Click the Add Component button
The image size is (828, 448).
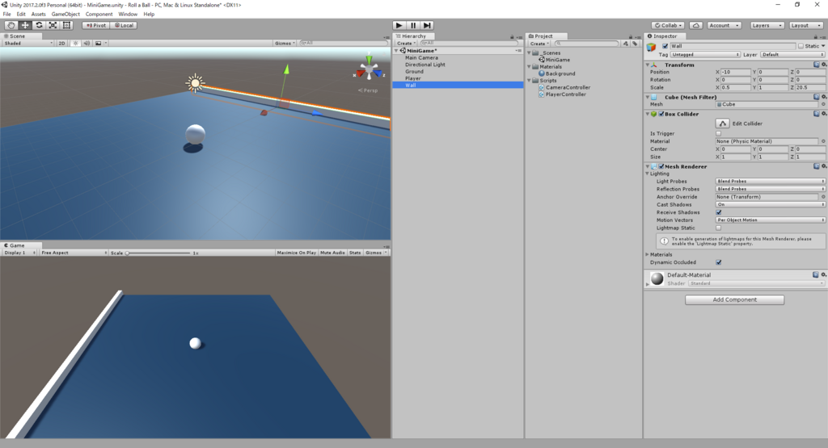click(x=734, y=299)
